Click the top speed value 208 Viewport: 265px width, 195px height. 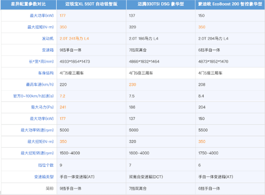click(202, 85)
